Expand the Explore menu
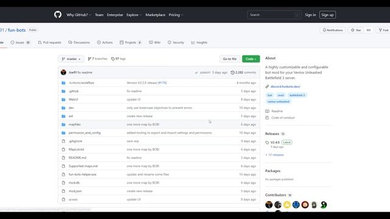This screenshot has width=390, height=219. [x=134, y=15]
